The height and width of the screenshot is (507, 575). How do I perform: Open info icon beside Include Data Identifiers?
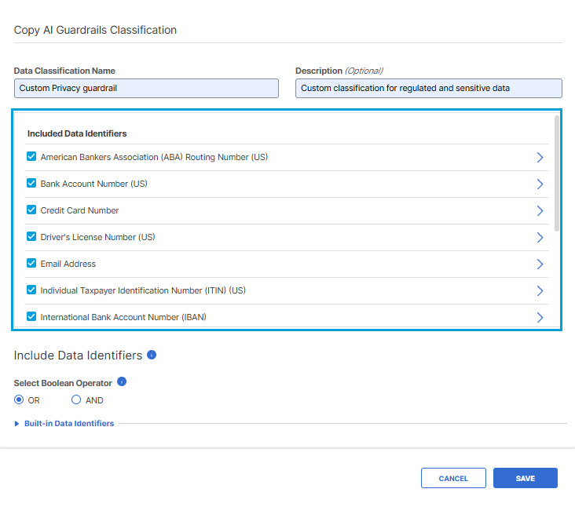(x=152, y=355)
